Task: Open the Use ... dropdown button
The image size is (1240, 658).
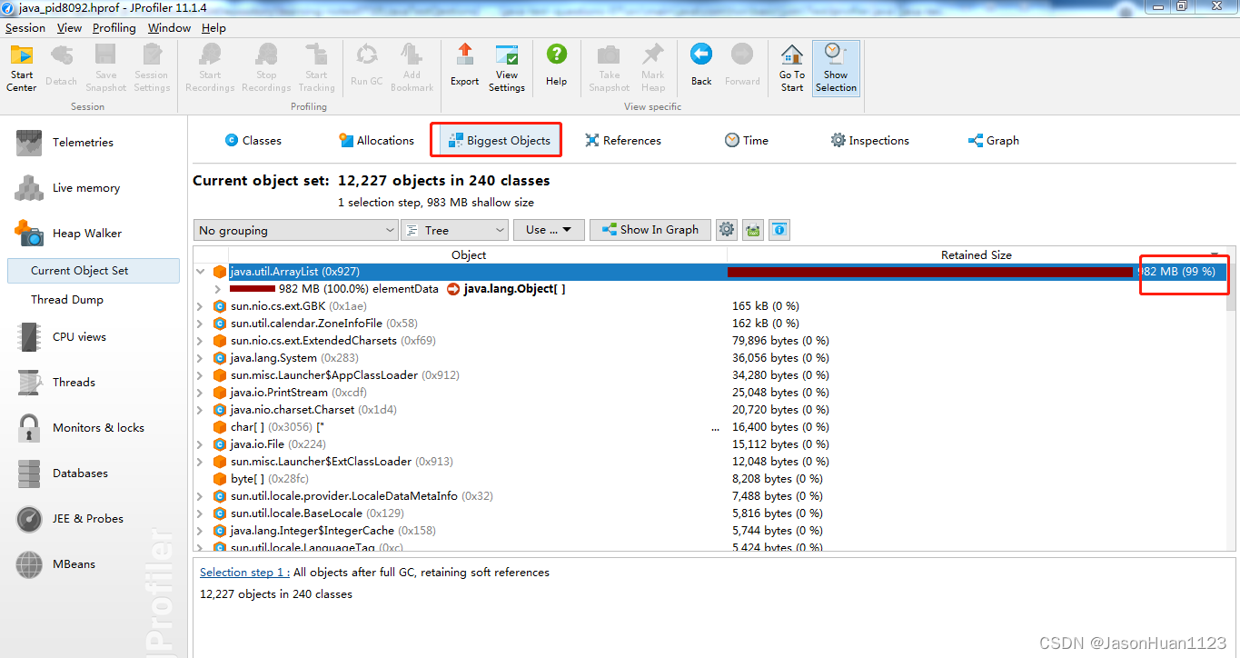Action: (x=549, y=230)
